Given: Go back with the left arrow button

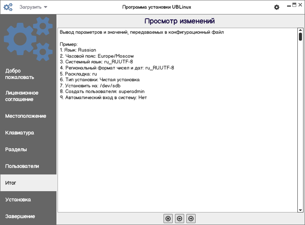Looking at the screenshot, I should click(180, 219).
